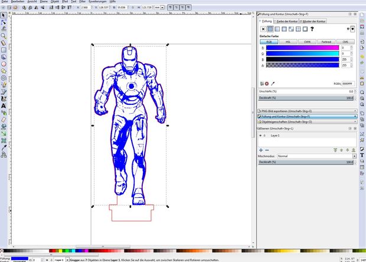Open the units mm dropdown
This screenshot has width=366, height=262.
162,8
